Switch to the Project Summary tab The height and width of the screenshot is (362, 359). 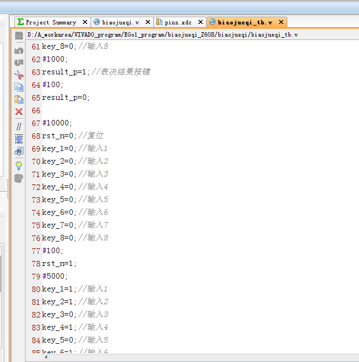click(51, 22)
